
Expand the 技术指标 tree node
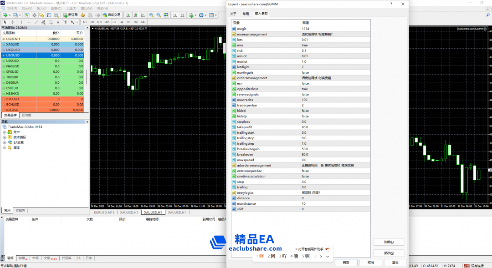(x=5, y=137)
